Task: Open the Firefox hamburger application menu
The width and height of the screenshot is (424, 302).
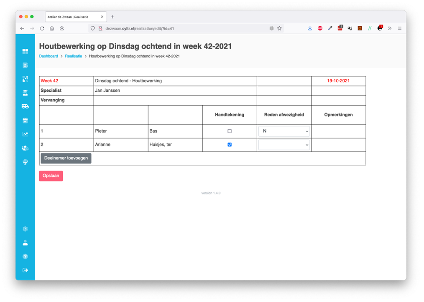Action: click(400, 28)
